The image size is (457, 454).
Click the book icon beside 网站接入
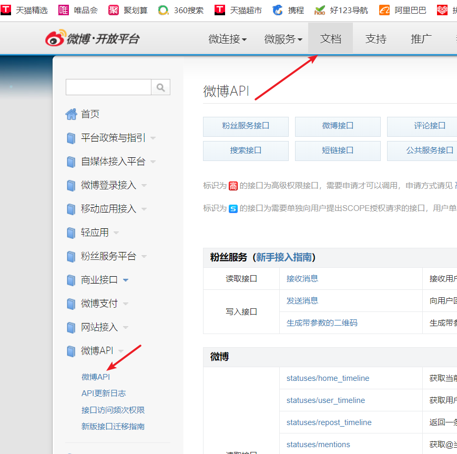coord(71,327)
